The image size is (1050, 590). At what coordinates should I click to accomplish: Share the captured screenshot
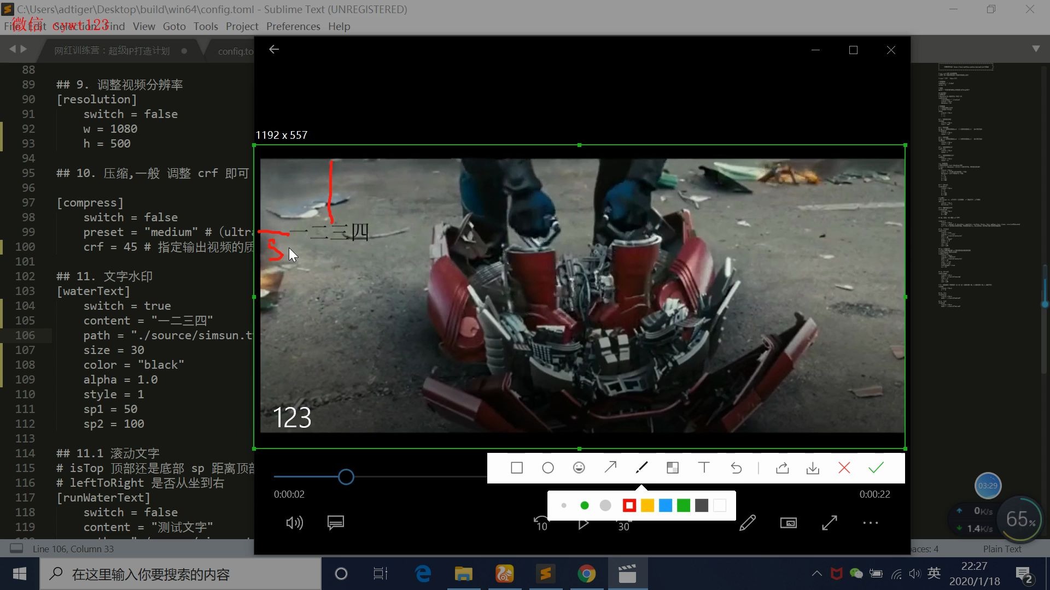782,468
